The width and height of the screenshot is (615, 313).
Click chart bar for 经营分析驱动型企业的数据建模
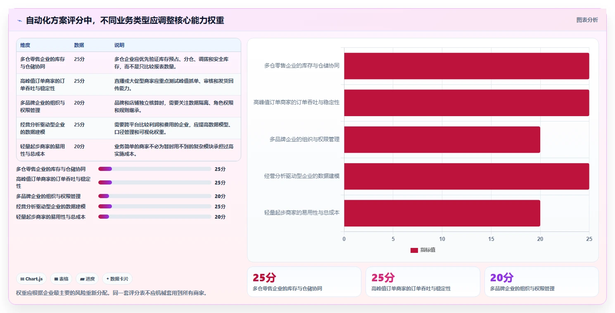tap(467, 176)
